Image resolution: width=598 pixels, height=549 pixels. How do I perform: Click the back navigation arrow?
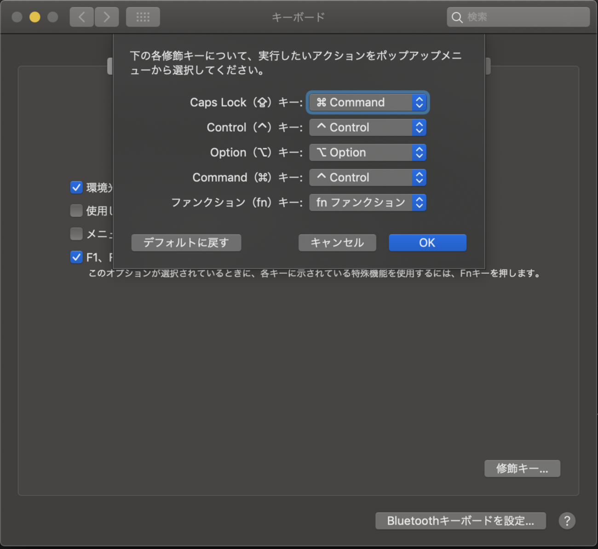pyautogui.click(x=81, y=17)
